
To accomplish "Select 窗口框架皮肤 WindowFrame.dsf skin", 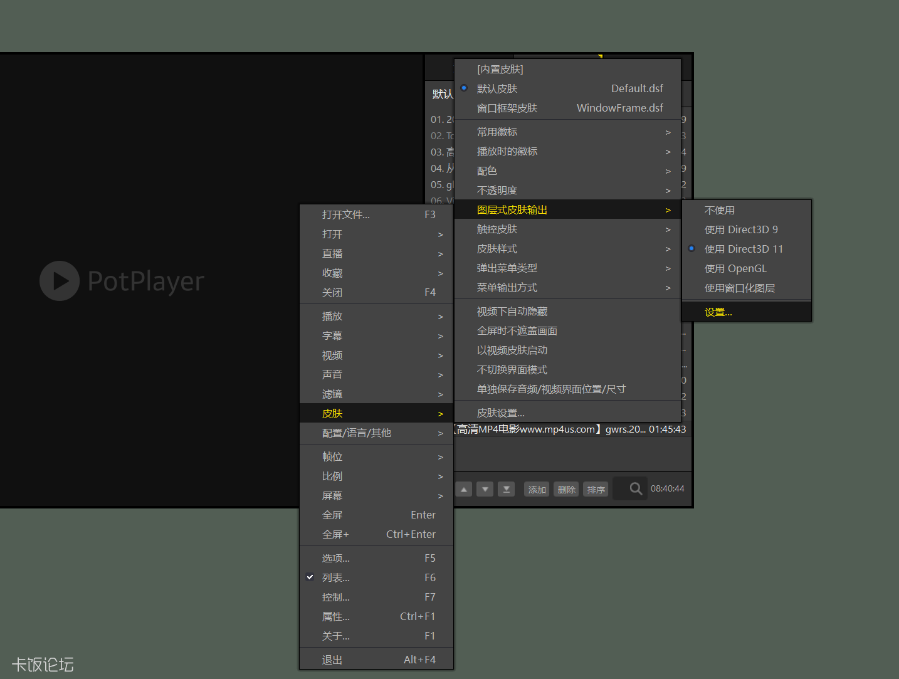I will coord(567,108).
